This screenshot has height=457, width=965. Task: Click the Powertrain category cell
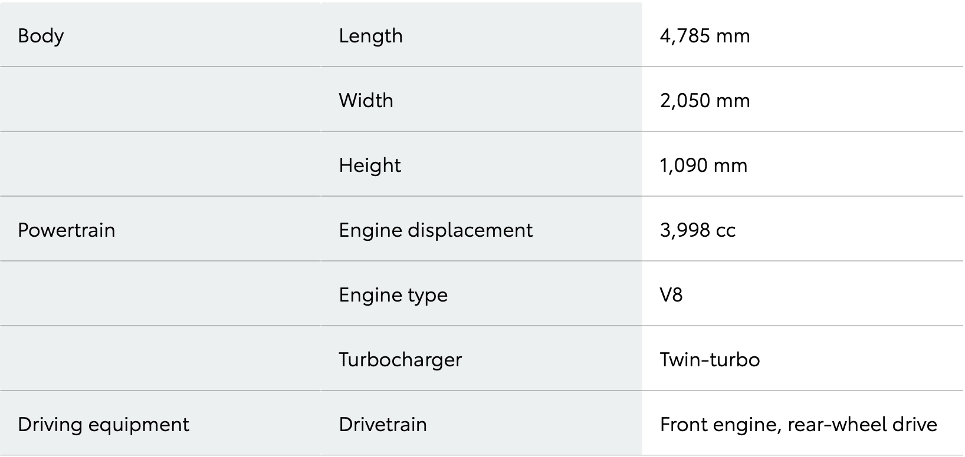(67, 230)
